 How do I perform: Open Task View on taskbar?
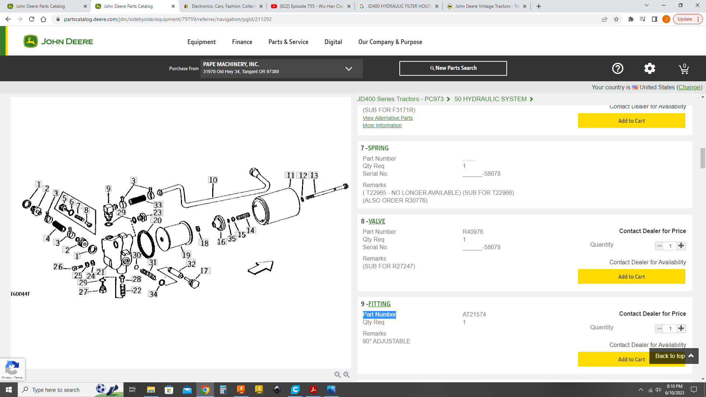[x=132, y=390]
